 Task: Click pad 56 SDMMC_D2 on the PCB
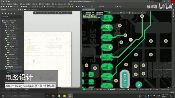[x=107, y=57]
